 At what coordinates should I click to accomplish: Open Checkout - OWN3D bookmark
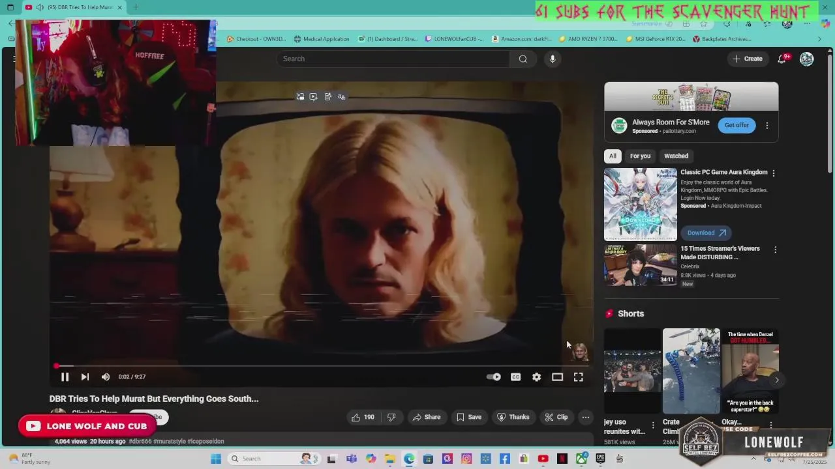pos(256,39)
